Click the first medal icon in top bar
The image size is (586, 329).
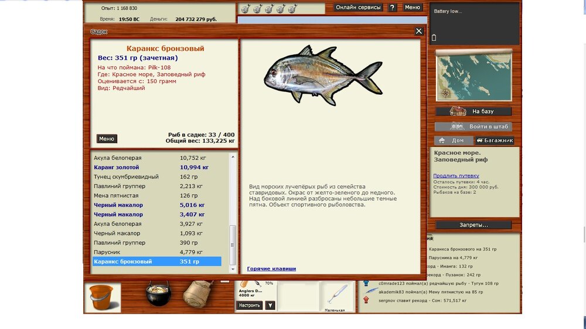[246, 8]
